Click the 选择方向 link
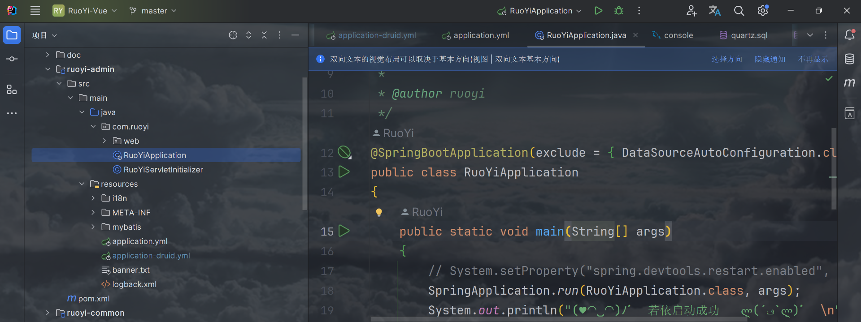Image resolution: width=861 pixels, height=322 pixels. pyautogui.click(x=726, y=59)
